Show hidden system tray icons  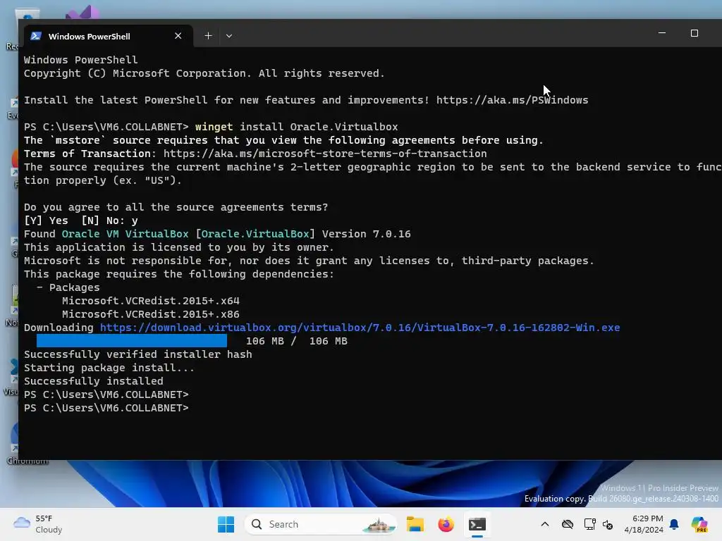[x=545, y=524]
